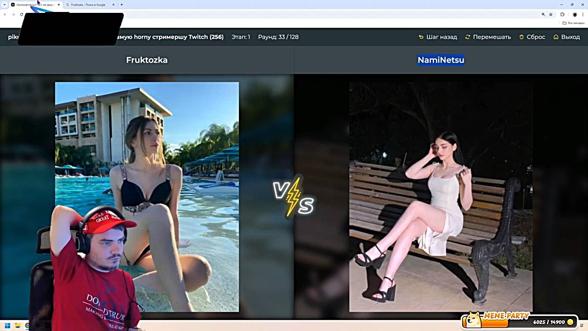The image size is (588, 331).
Task: Restore down the browser window
Action: point(572,5)
